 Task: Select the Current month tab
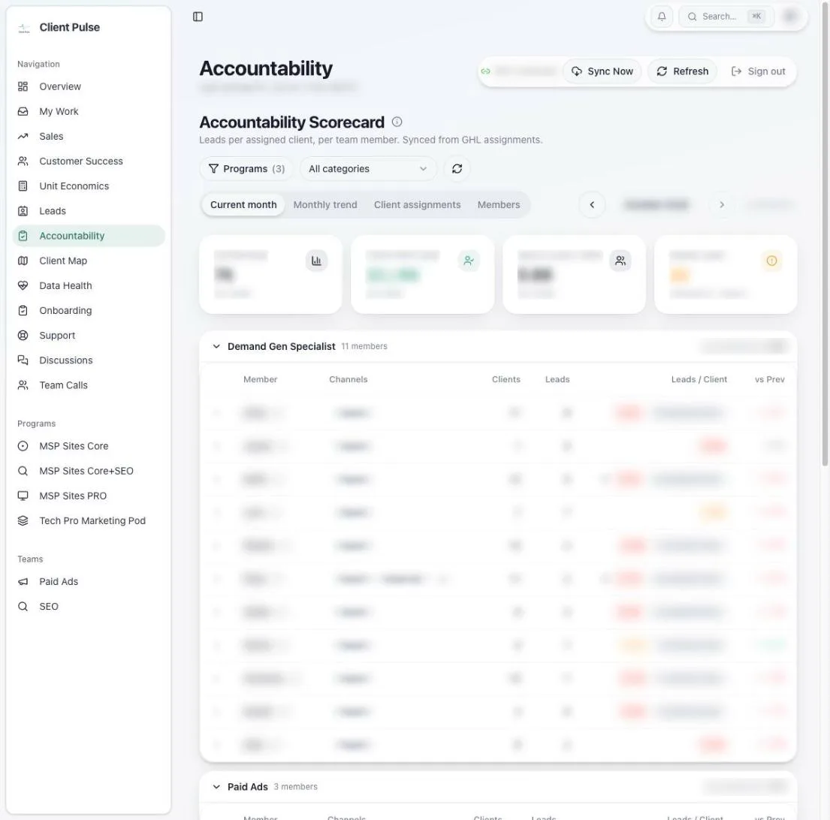click(243, 205)
